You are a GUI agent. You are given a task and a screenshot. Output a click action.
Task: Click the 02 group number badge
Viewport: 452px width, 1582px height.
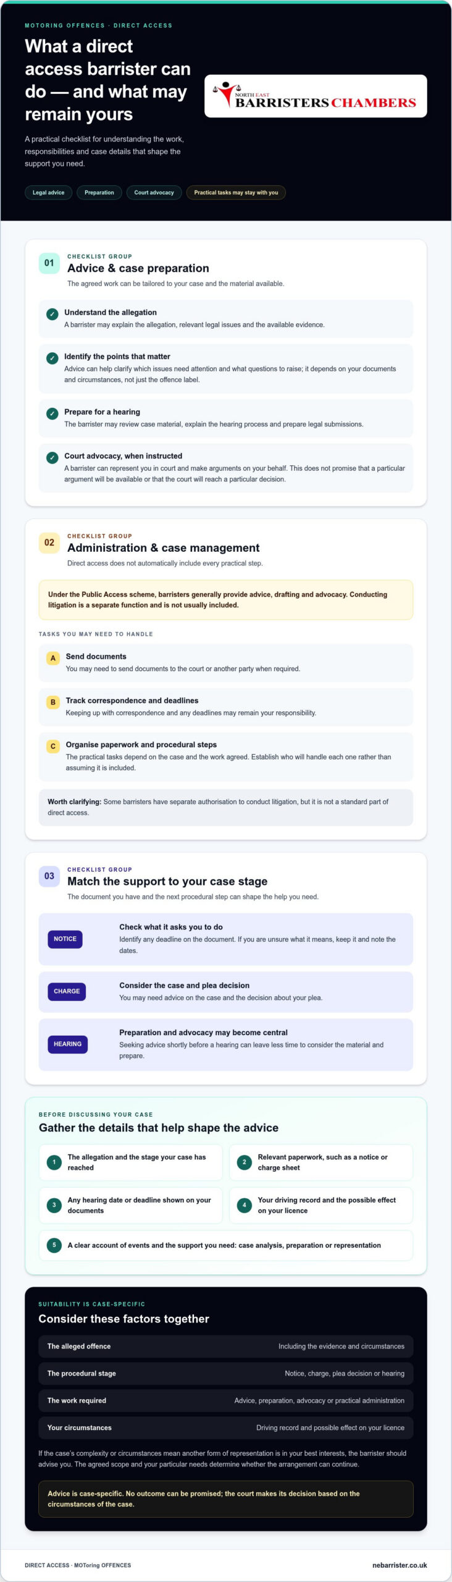tap(49, 543)
